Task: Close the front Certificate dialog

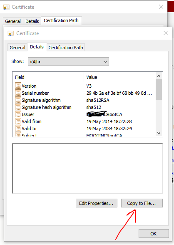Action: click(165, 33)
